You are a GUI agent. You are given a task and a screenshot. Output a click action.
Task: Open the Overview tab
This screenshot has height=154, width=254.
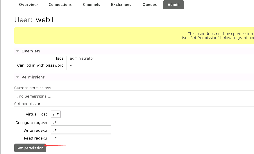click(x=28, y=5)
